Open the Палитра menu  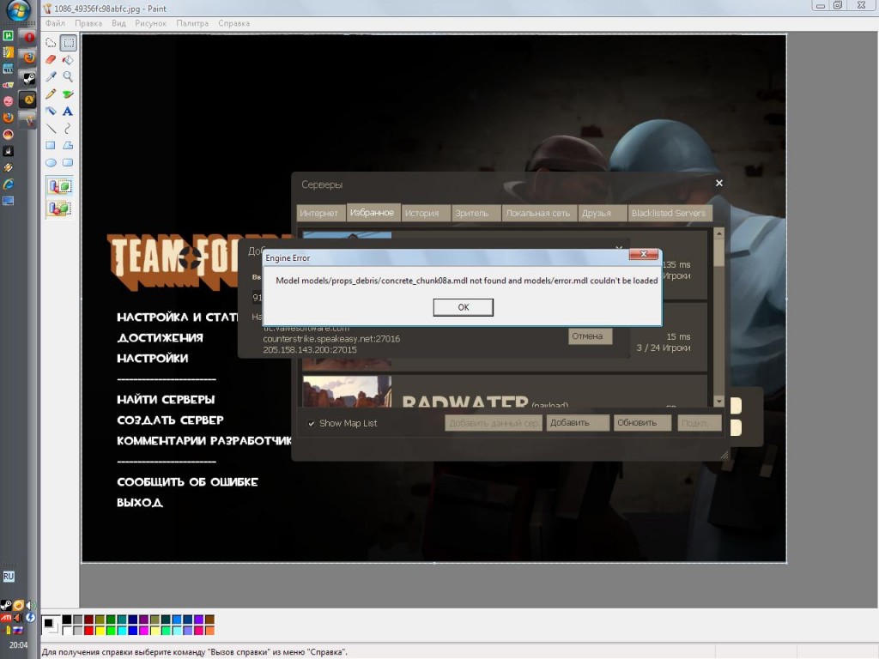(192, 23)
